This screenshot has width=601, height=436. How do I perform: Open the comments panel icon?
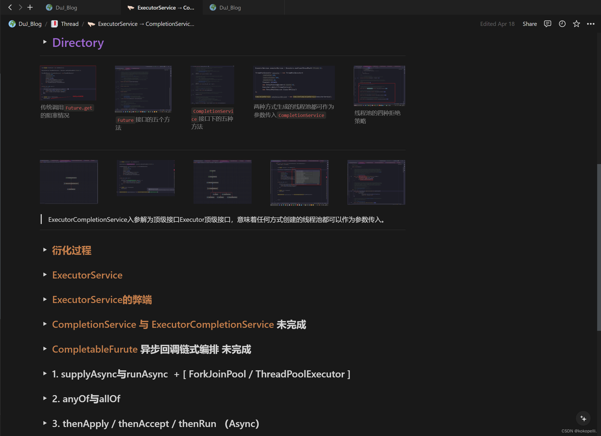tap(548, 24)
